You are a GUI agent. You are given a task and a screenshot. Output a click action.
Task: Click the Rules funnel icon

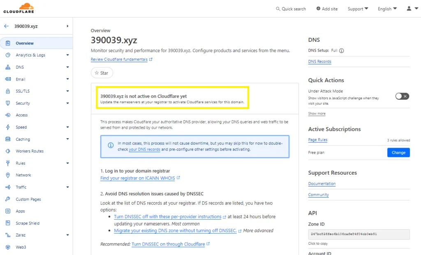(x=8, y=163)
